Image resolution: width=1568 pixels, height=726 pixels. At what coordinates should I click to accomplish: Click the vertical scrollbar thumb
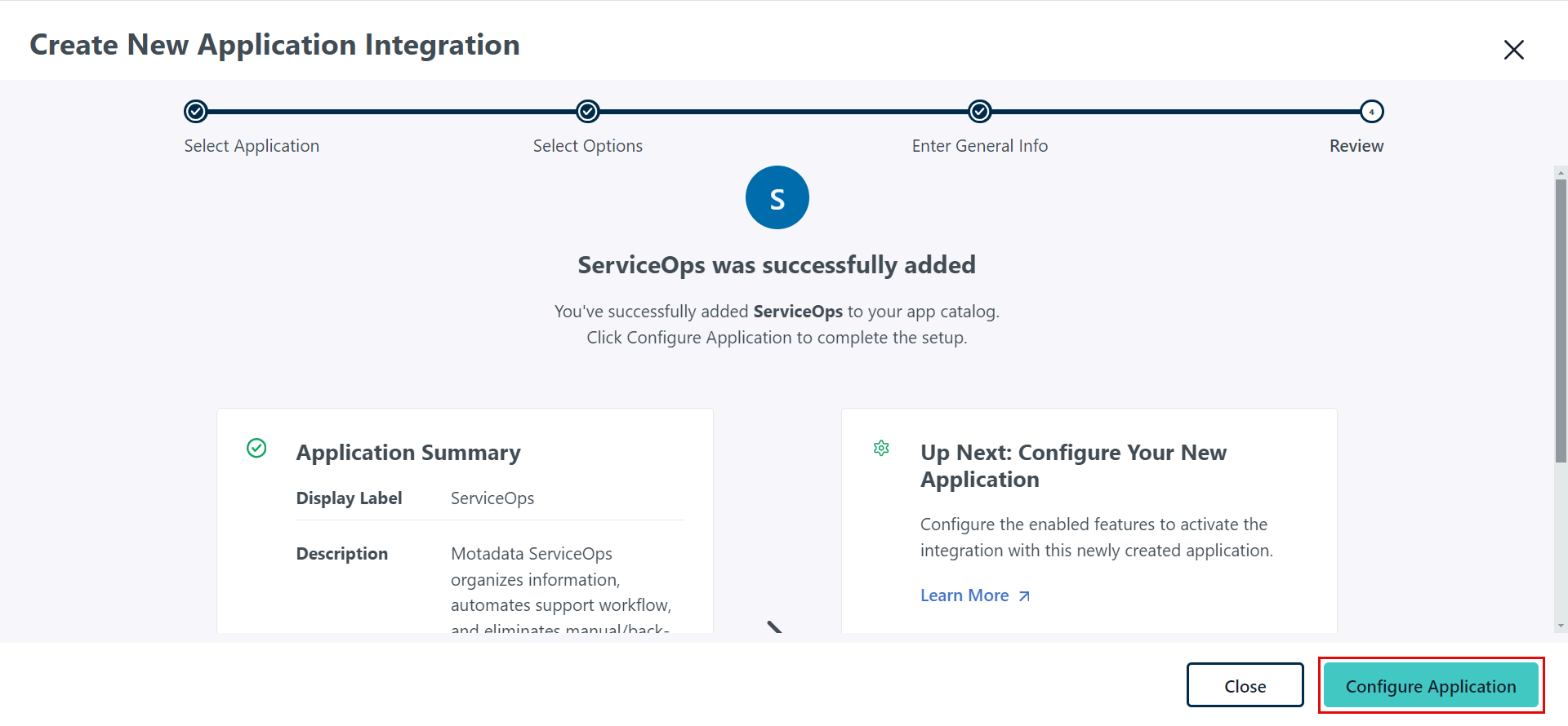(1561, 318)
